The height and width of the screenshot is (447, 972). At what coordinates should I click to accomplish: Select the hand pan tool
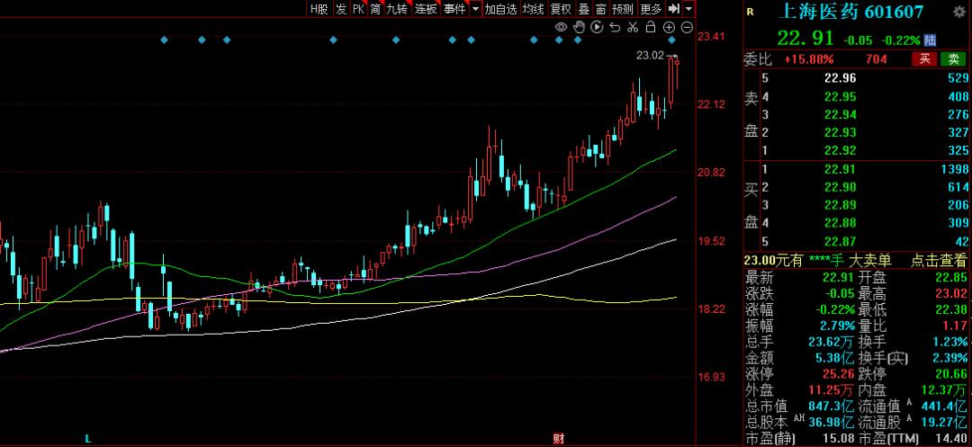coord(579,28)
